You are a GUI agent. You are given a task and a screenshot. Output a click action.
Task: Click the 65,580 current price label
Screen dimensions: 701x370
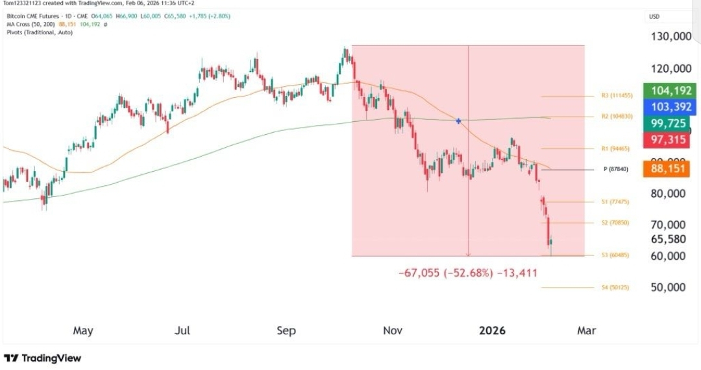pyautogui.click(x=669, y=239)
